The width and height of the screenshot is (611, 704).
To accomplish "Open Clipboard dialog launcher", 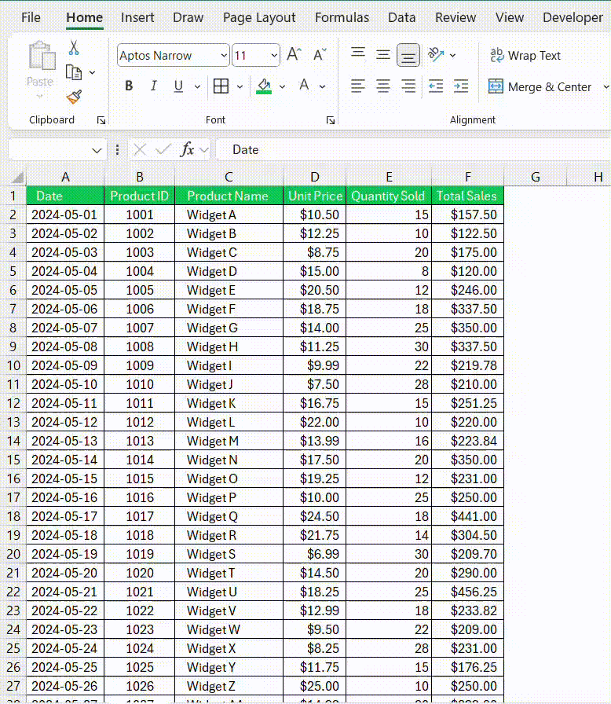I will tap(101, 120).
